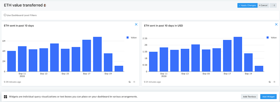280x102 pixels.
Task: Click the dashboard owner avatar beside the title
Action: click(x=45, y=5)
